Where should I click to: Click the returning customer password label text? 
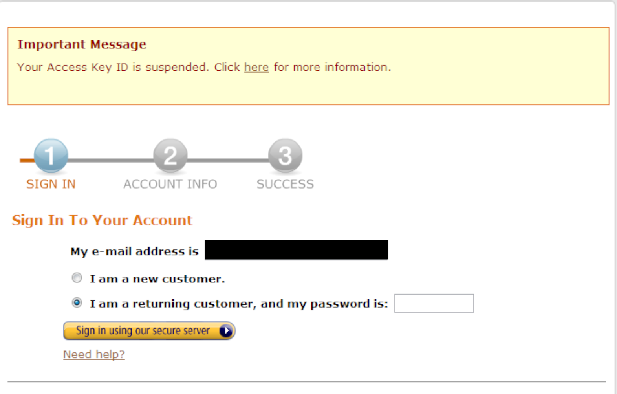point(239,304)
